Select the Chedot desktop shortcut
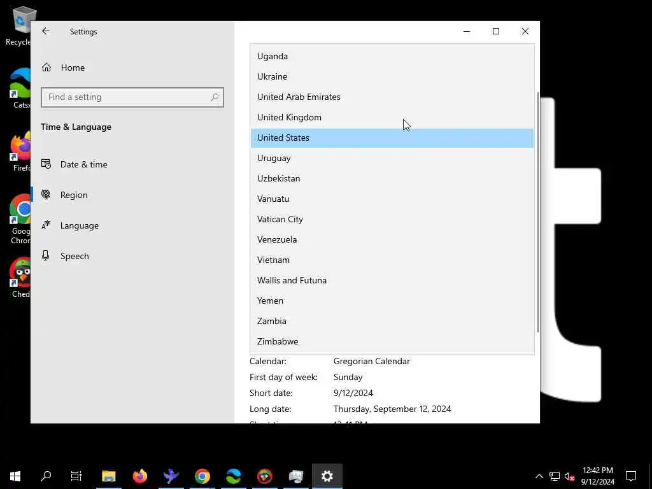The height and width of the screenshot is (489, 652). [21, 278]
